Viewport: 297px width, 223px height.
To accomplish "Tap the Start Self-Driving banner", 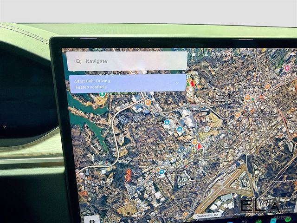I will (128, 84).
